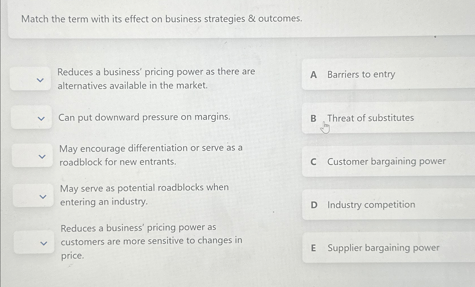Viewport: 475px width, 287px height.
Task: Pick option D Industry competition
Action: pyautogui.click(x=371, y=205)
